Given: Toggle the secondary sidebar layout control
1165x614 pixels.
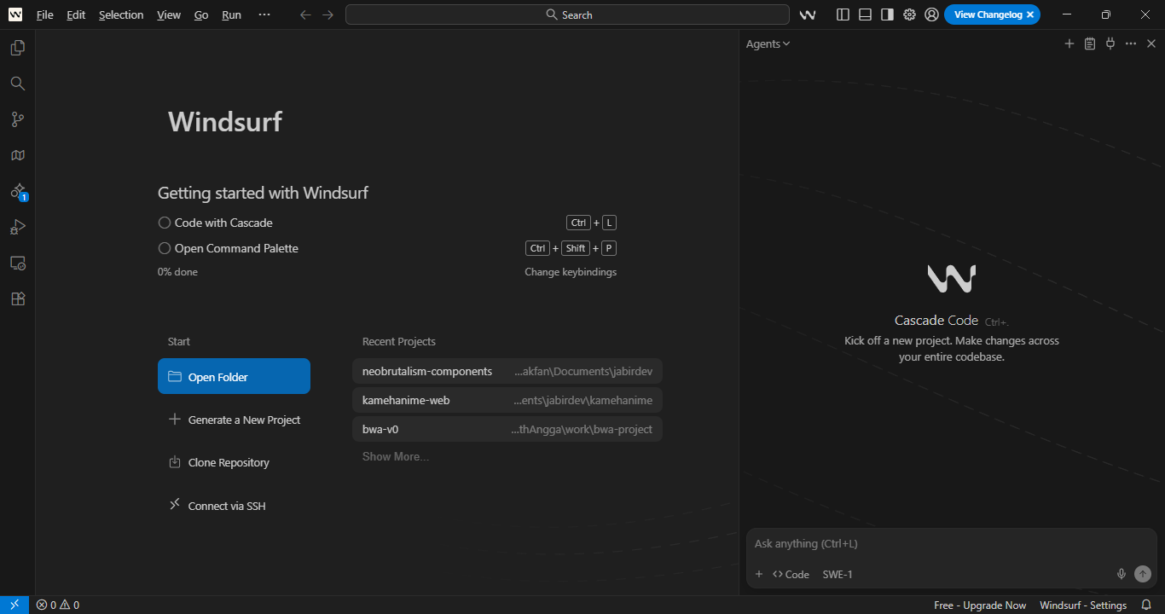Looking at the screenshot, I should point(886,14).
